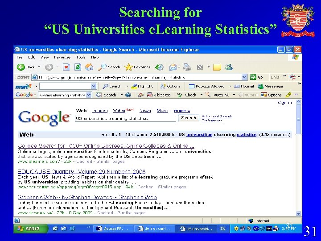Expand the Pop-ups Allowed dropdown arrow

pyautogui.click(x=230, y=86)
